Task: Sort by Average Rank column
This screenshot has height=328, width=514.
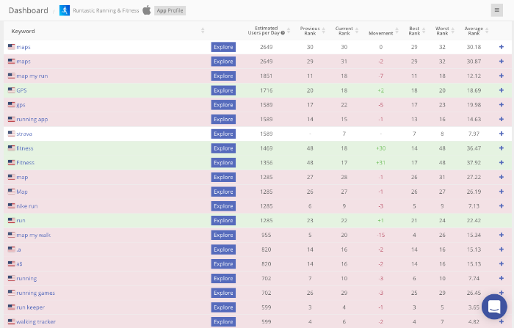Action: click(x=474, y=30)
